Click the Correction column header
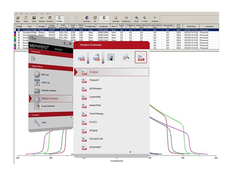This screenshot has width=234, height=176. [209, 26]
